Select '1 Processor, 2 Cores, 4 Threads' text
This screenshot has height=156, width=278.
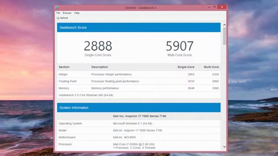point(134,148)
